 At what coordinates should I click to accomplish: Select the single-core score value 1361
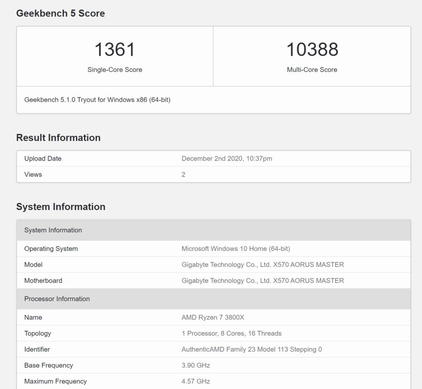115,49
